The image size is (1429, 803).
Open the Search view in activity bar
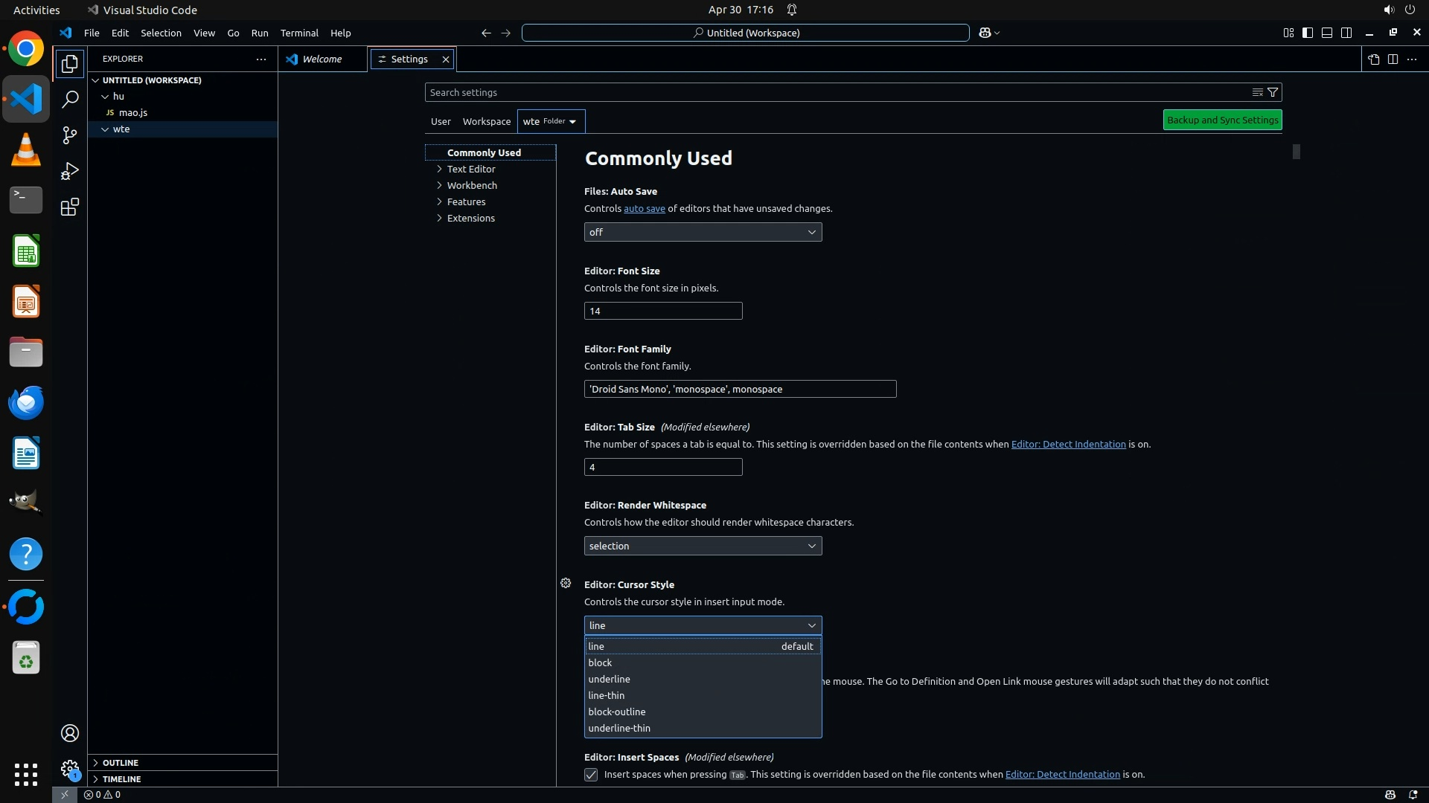pos(70,99)
